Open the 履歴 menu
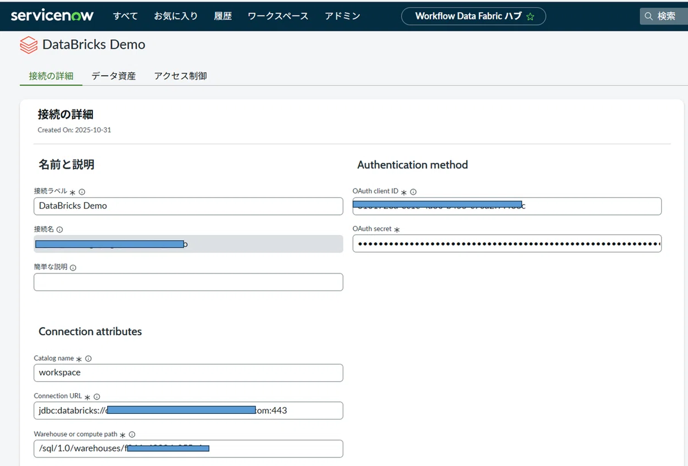 click(x=223, y=16)
